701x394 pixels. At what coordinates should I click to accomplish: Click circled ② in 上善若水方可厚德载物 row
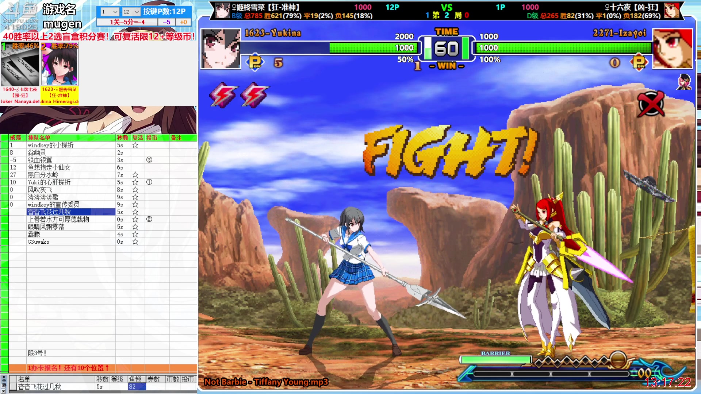[x=149, y=219]
